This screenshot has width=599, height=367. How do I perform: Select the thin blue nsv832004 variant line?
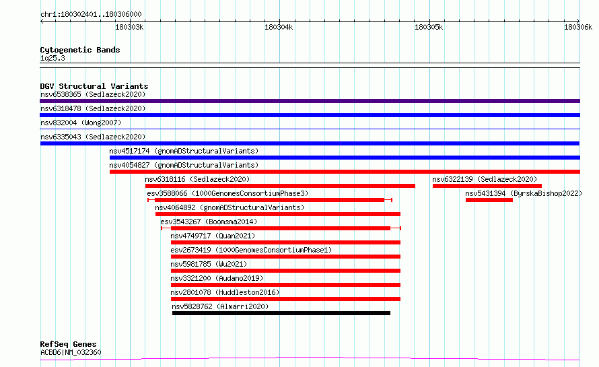click(x=310, y=129)
